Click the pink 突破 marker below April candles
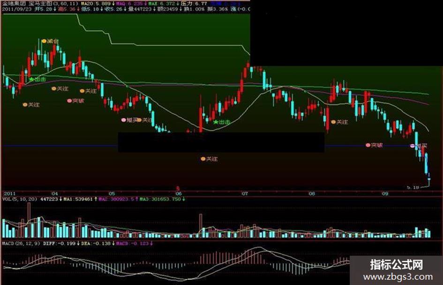The image size is (443, 285). click(75, 101)
